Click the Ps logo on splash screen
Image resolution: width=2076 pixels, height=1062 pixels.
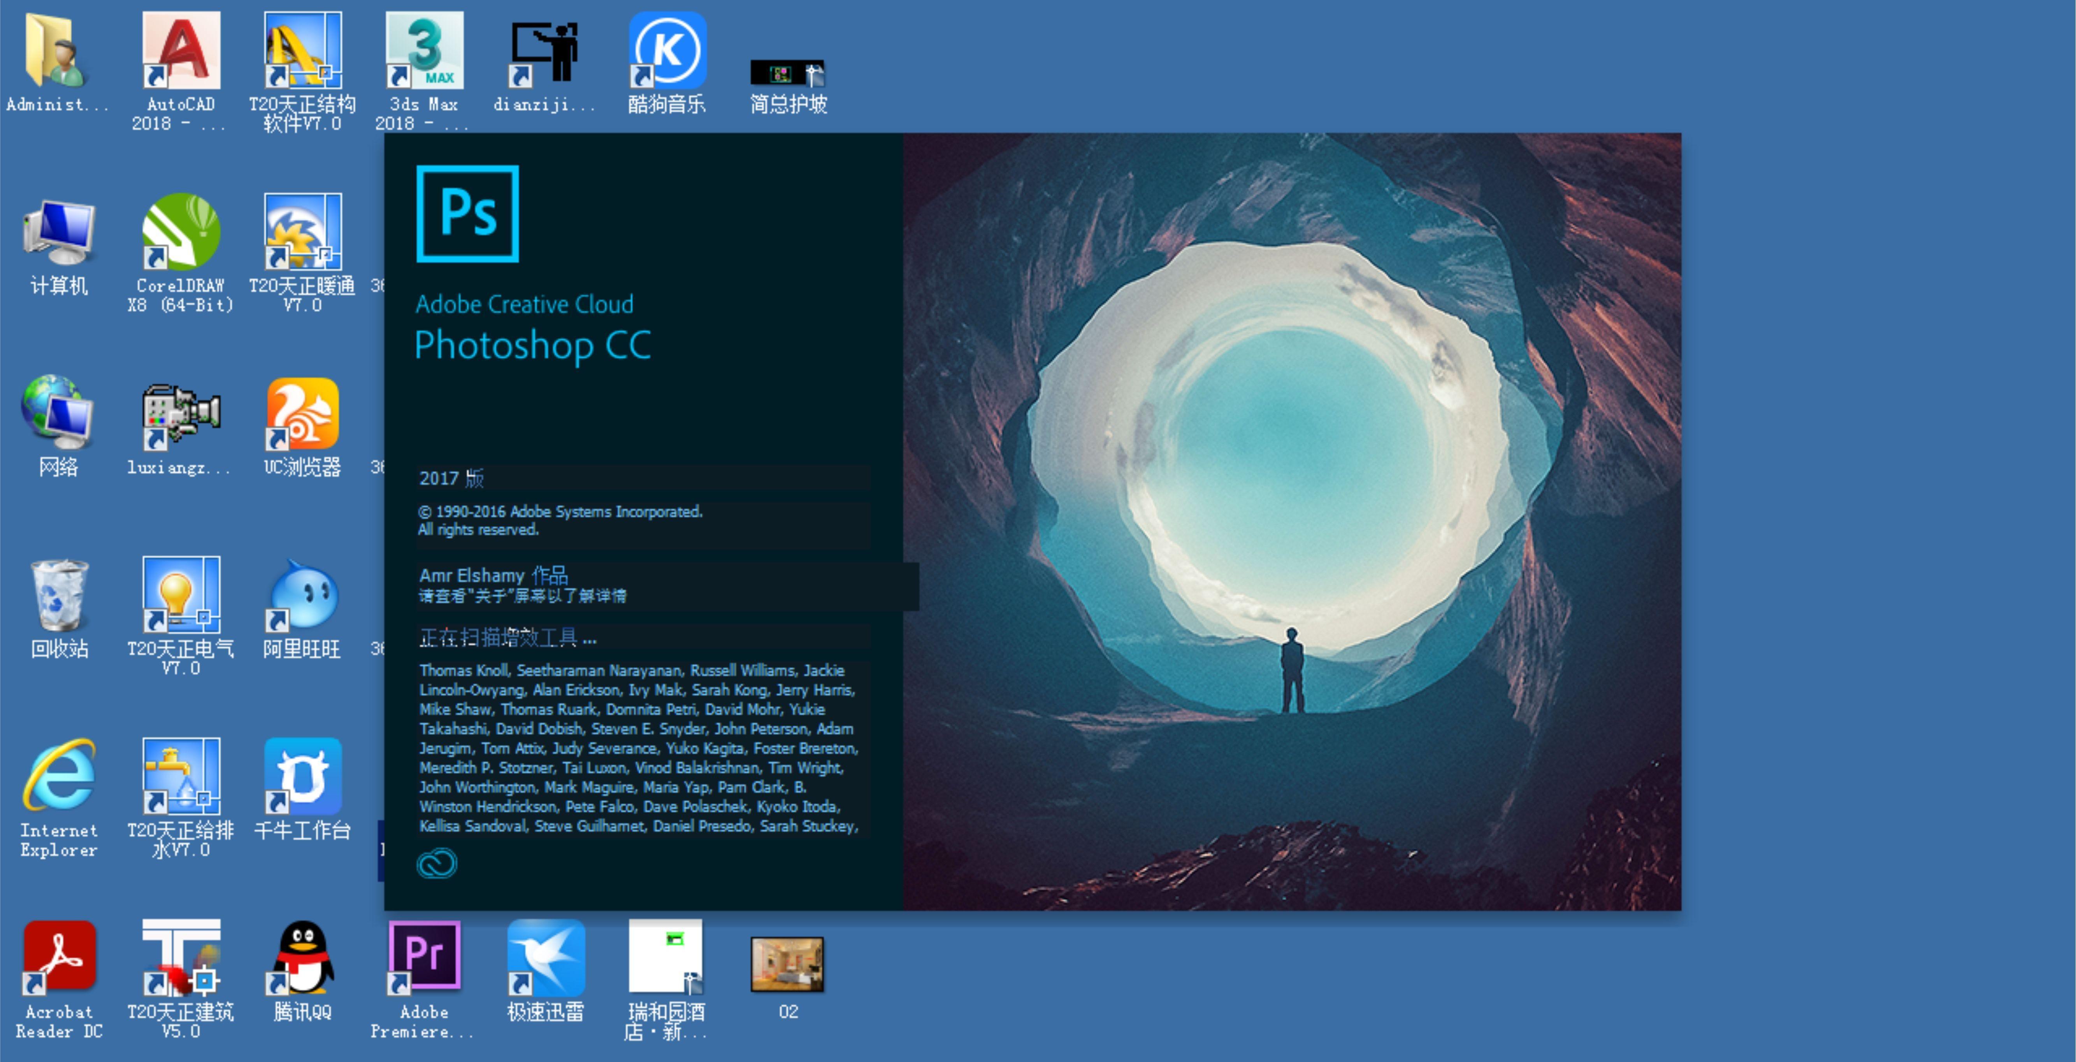click(467, 214)
